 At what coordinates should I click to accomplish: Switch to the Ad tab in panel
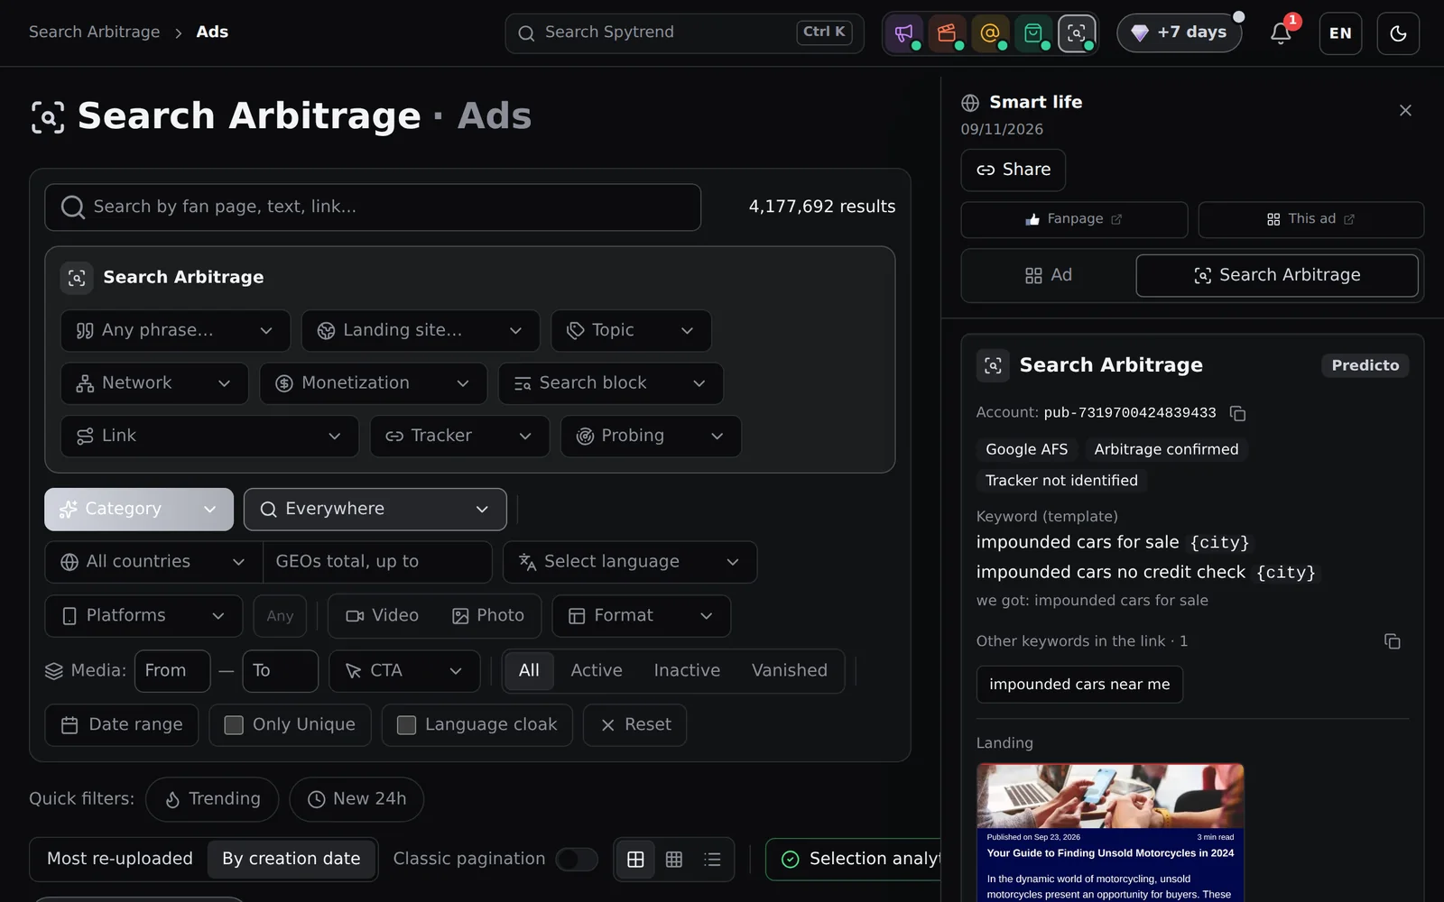[1049, 275]
